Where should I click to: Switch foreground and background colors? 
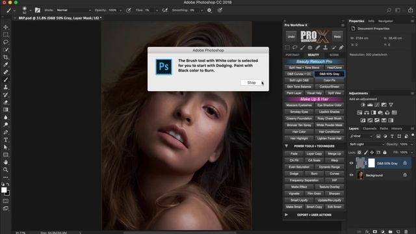coord(8,184)
